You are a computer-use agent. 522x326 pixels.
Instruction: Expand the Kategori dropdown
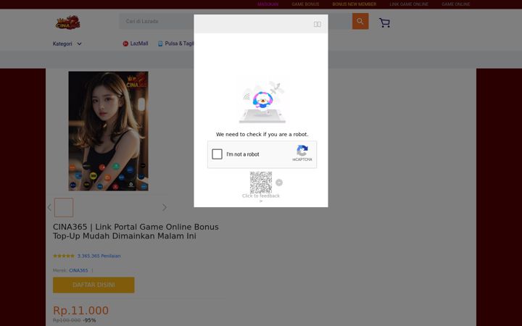click(x=67, y=43)
